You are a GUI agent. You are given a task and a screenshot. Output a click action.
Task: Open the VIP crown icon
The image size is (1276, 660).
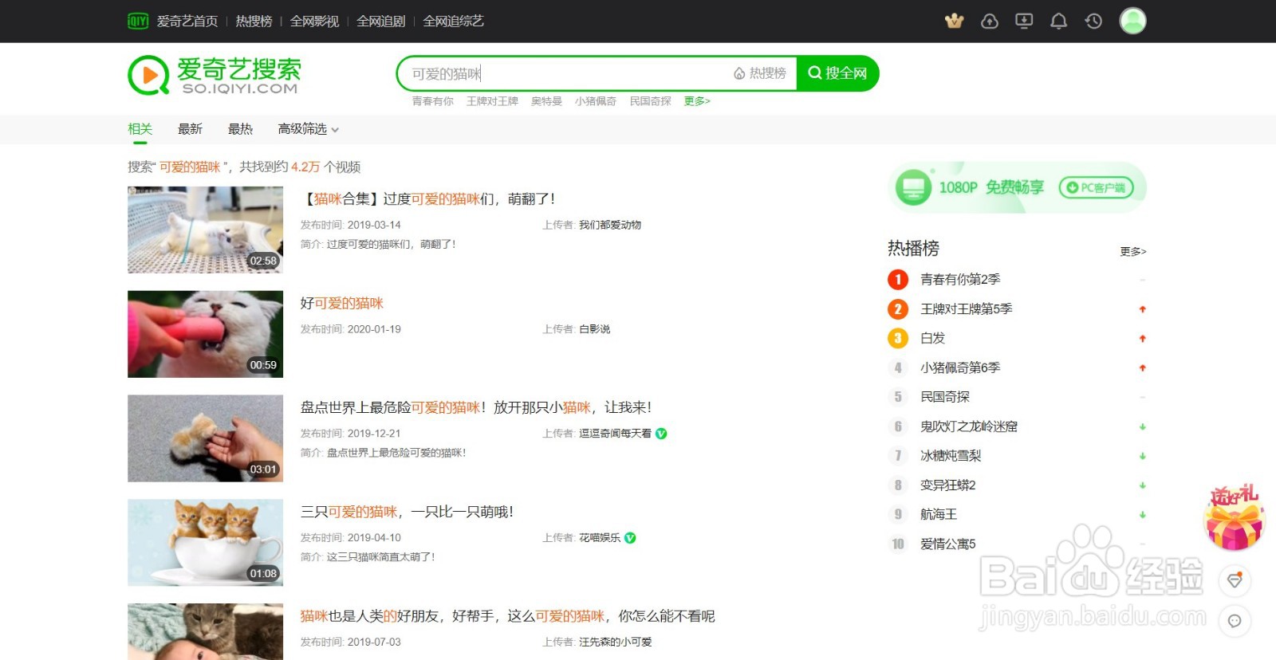coord(955,22)
